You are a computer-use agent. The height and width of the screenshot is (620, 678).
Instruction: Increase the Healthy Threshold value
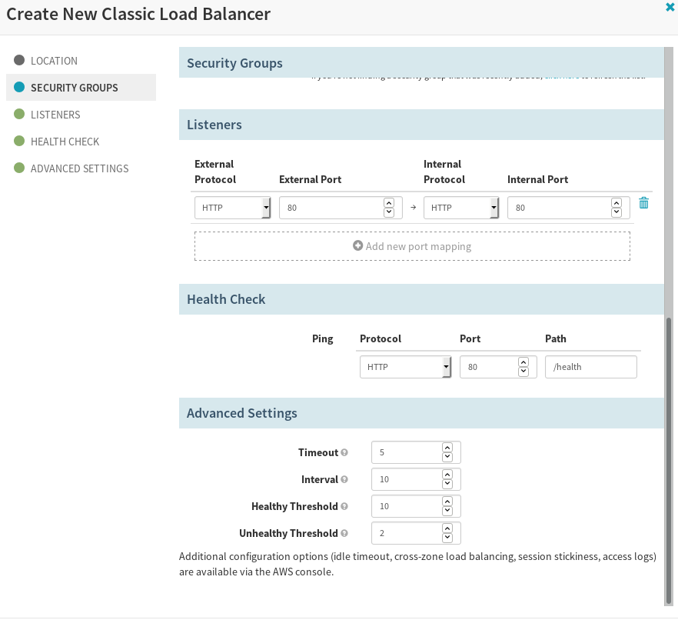[x=447, y=502]
